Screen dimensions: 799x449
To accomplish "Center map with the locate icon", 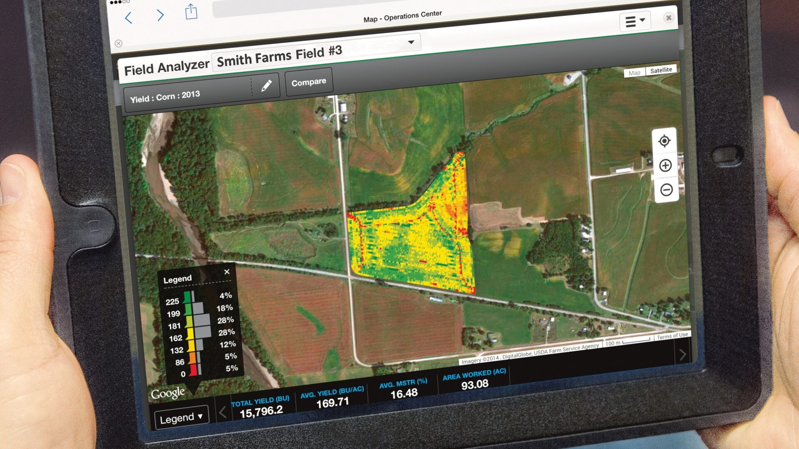I will click(664, 141).
